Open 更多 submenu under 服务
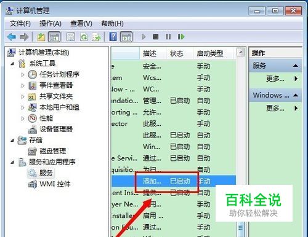Screen dimensions: 308x237 275,79
